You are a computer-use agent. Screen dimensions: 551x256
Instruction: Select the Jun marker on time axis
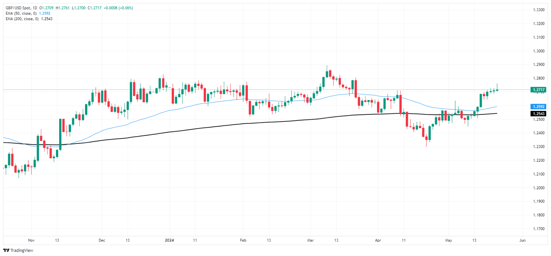(x=522, y=240)
